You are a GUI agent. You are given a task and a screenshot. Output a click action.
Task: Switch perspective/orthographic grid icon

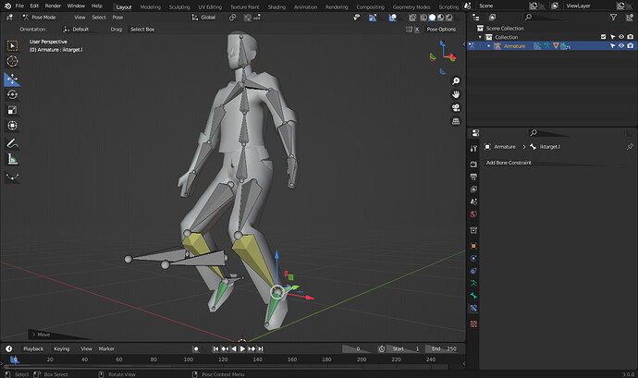click(456, 121)
